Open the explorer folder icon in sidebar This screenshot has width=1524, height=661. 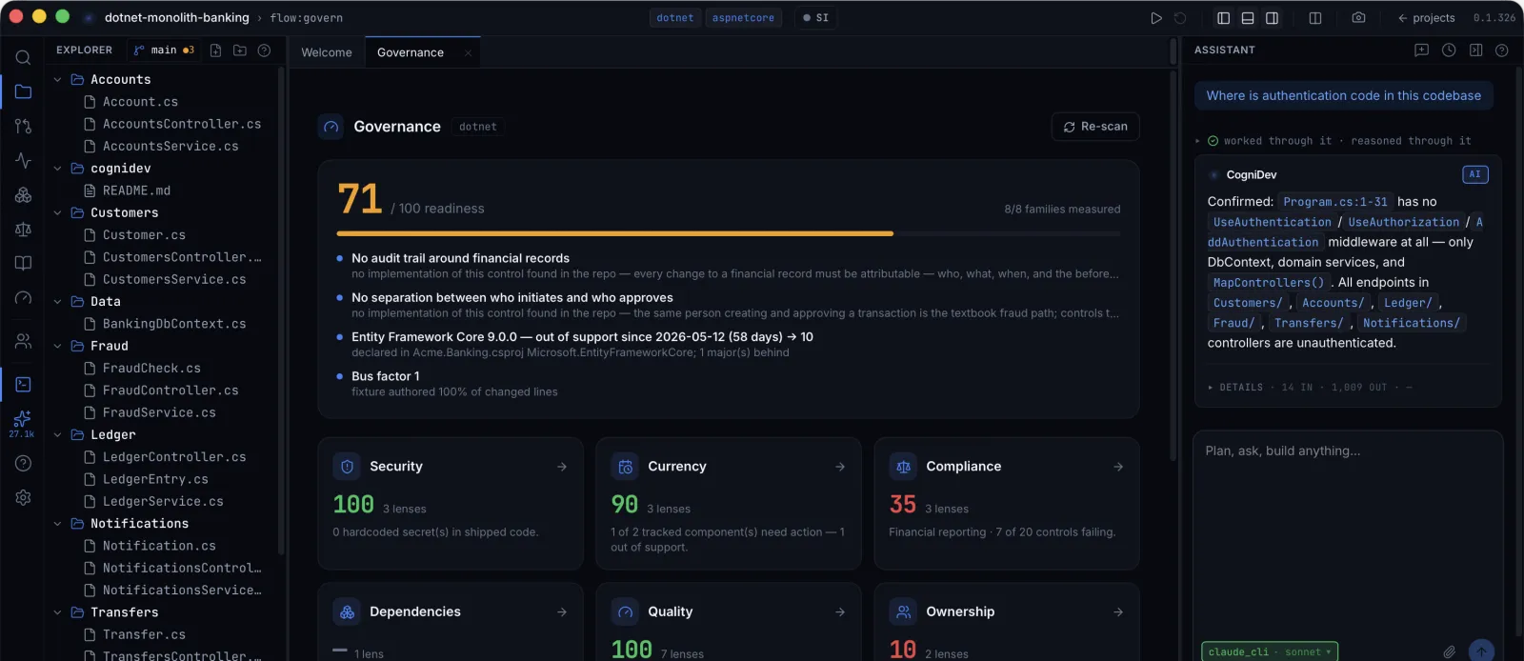coord(23,91)
